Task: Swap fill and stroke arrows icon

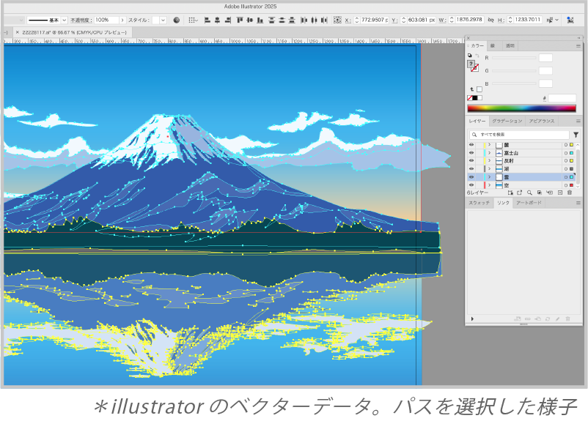Action: click(x=477, y=56)
